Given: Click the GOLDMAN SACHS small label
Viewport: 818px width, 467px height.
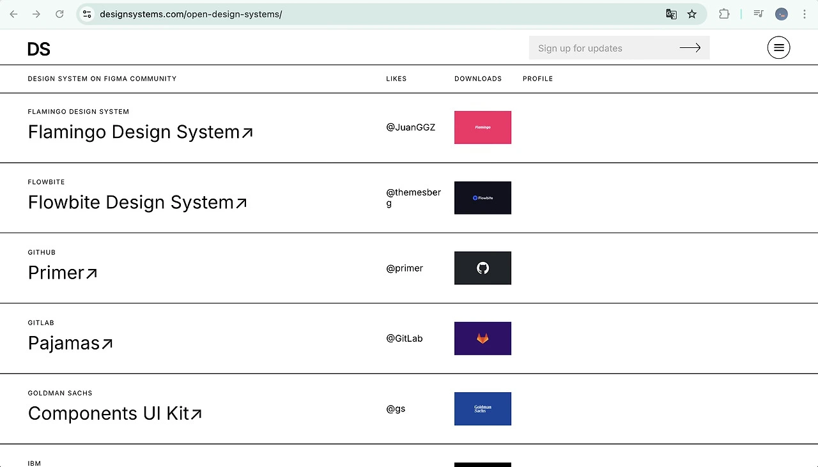Looking at the screenshot, I should (60, 393).
